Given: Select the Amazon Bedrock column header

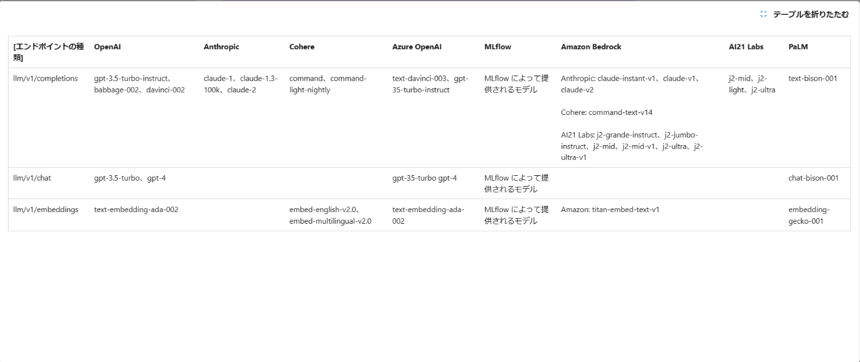Looking at the screenshot, I should click(591, 47).
